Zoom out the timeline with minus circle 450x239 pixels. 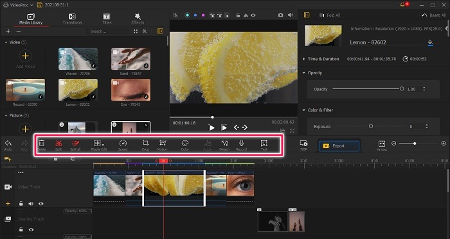coord(393,144)
